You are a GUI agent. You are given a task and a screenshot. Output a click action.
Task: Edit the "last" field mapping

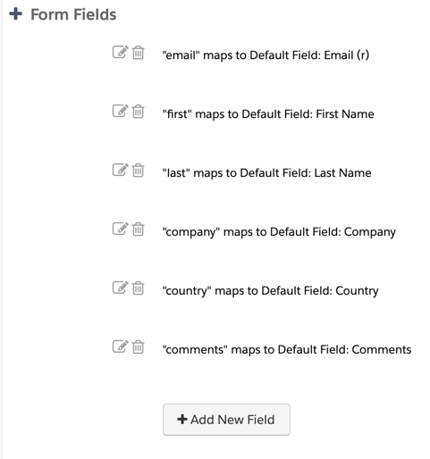pyautogui.click(x=121, y=170)
